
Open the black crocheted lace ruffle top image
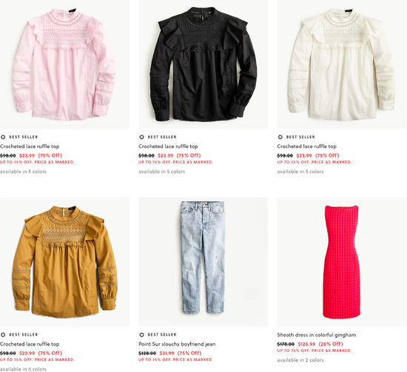click(x=203, y=64)
